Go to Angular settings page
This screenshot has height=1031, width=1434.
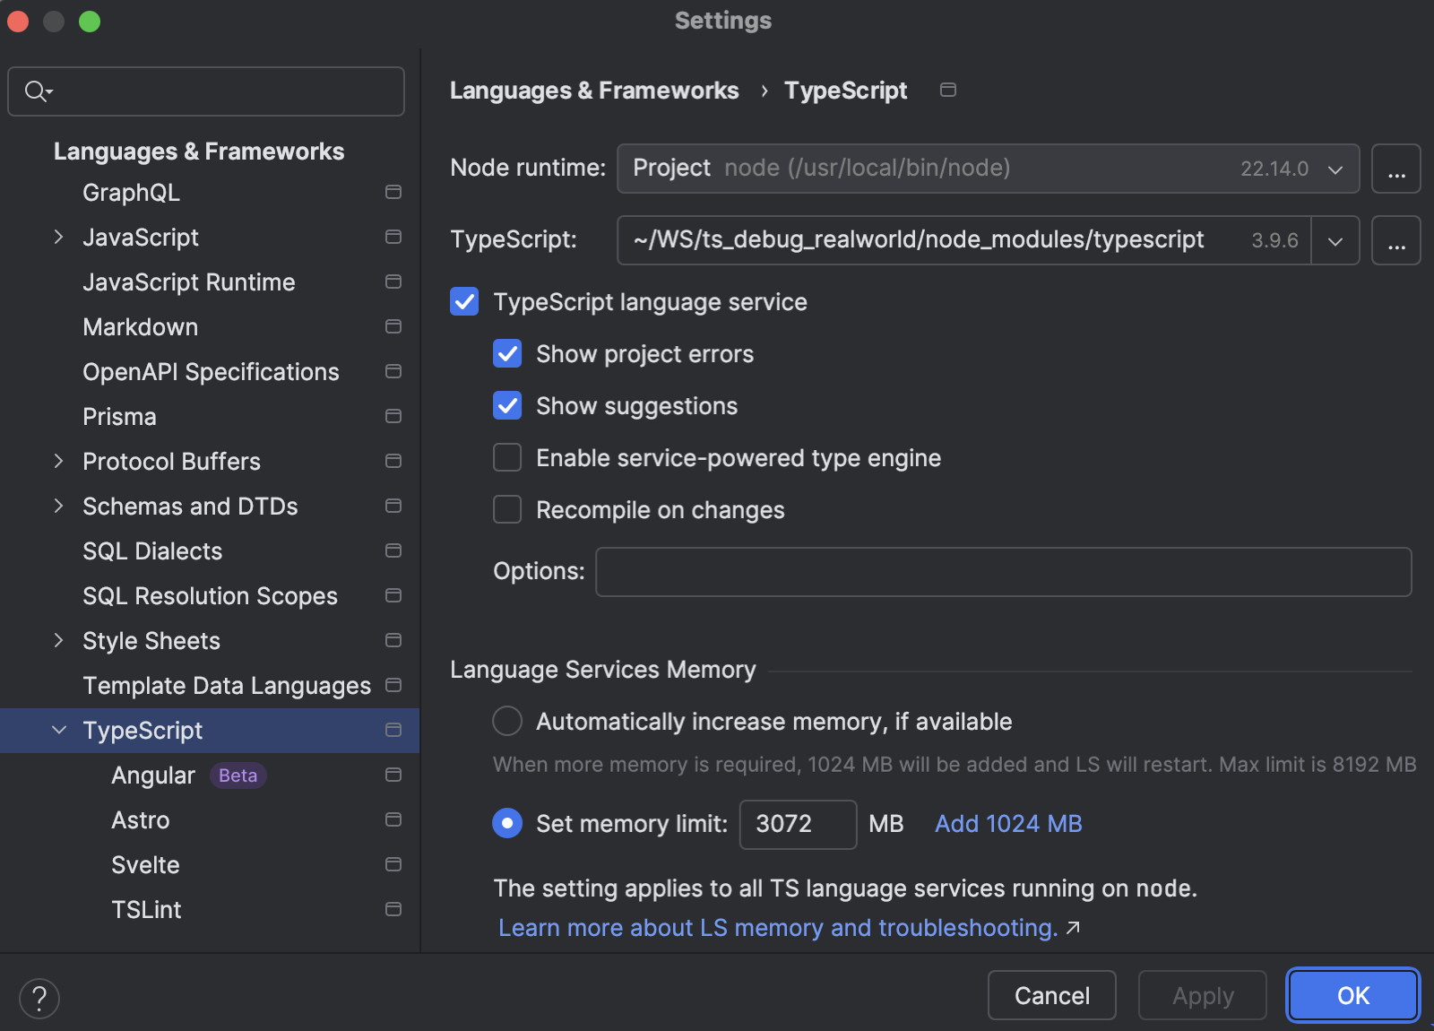(x=153, y=775)
